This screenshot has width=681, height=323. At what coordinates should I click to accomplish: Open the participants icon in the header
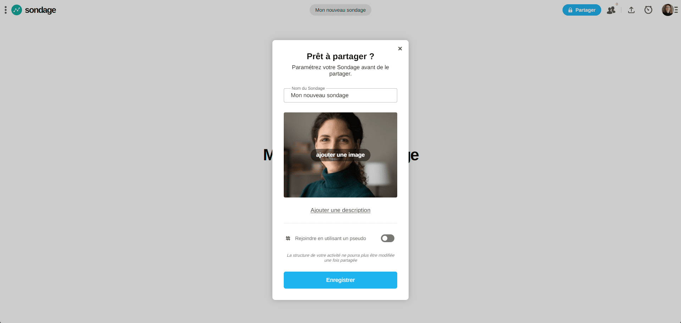(x=611, y=10)
